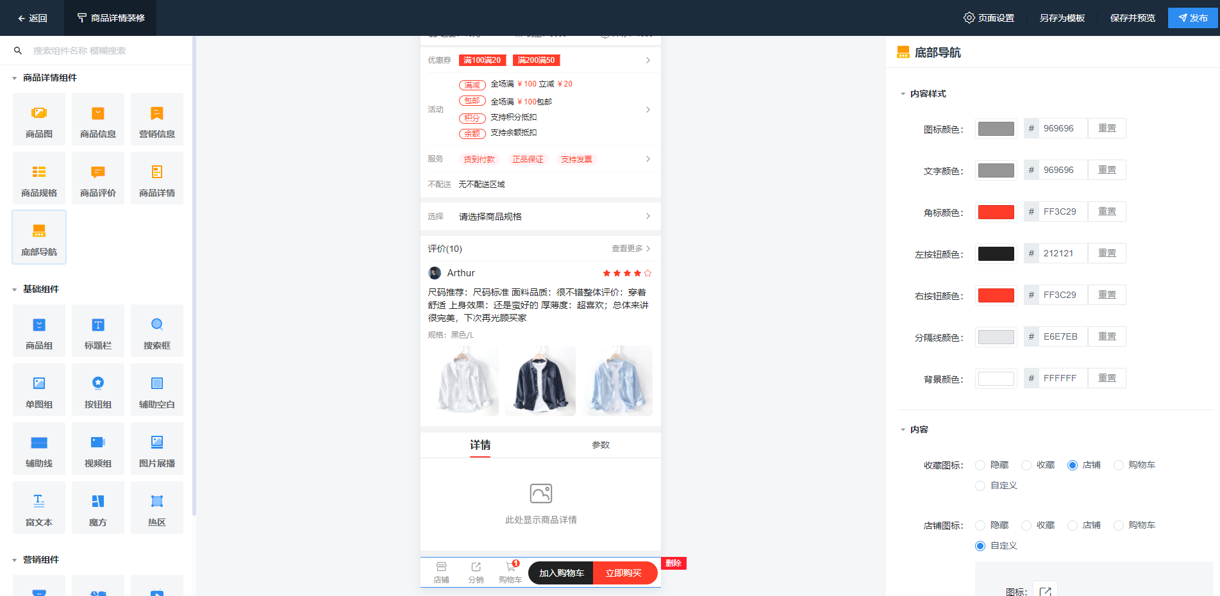Viewport: 1220px width, 596px height.
Task: Open the 请选择商品规格 selector
Action: [x=540, y=217]
